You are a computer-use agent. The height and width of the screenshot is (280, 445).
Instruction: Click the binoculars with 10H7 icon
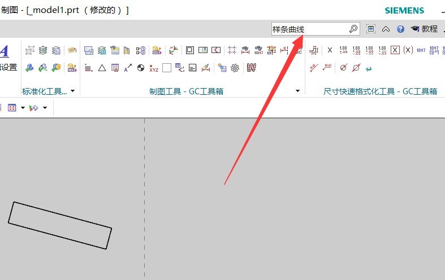[258, 50]
